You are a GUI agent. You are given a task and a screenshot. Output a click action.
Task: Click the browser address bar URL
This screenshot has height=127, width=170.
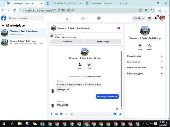(49, 10)
